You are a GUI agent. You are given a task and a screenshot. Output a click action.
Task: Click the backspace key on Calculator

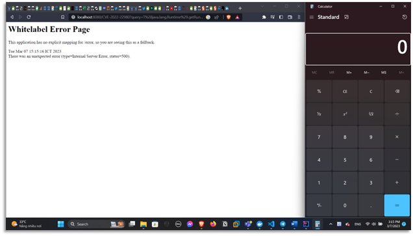(x=397, y=91)
